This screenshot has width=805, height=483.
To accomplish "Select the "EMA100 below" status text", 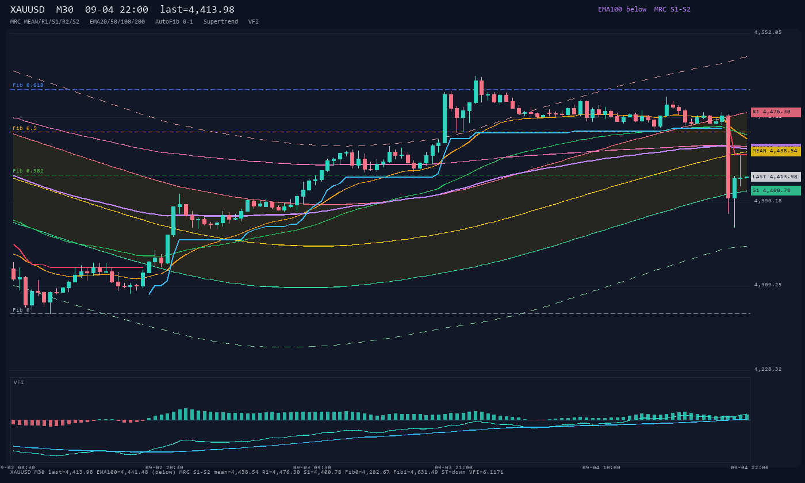I will pyautogui.click(x=622, y=9).
